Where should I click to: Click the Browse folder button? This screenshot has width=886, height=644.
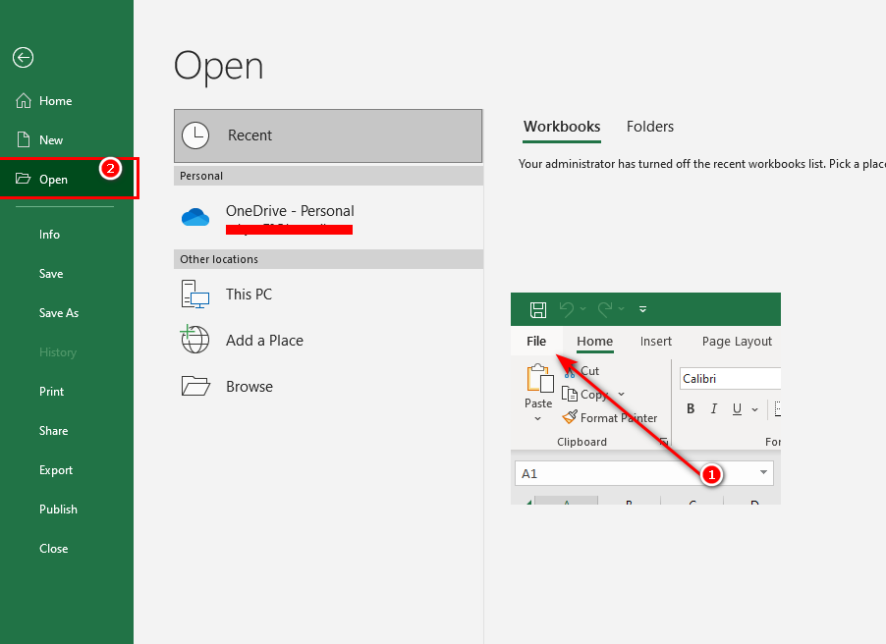[x=249, y=387]
